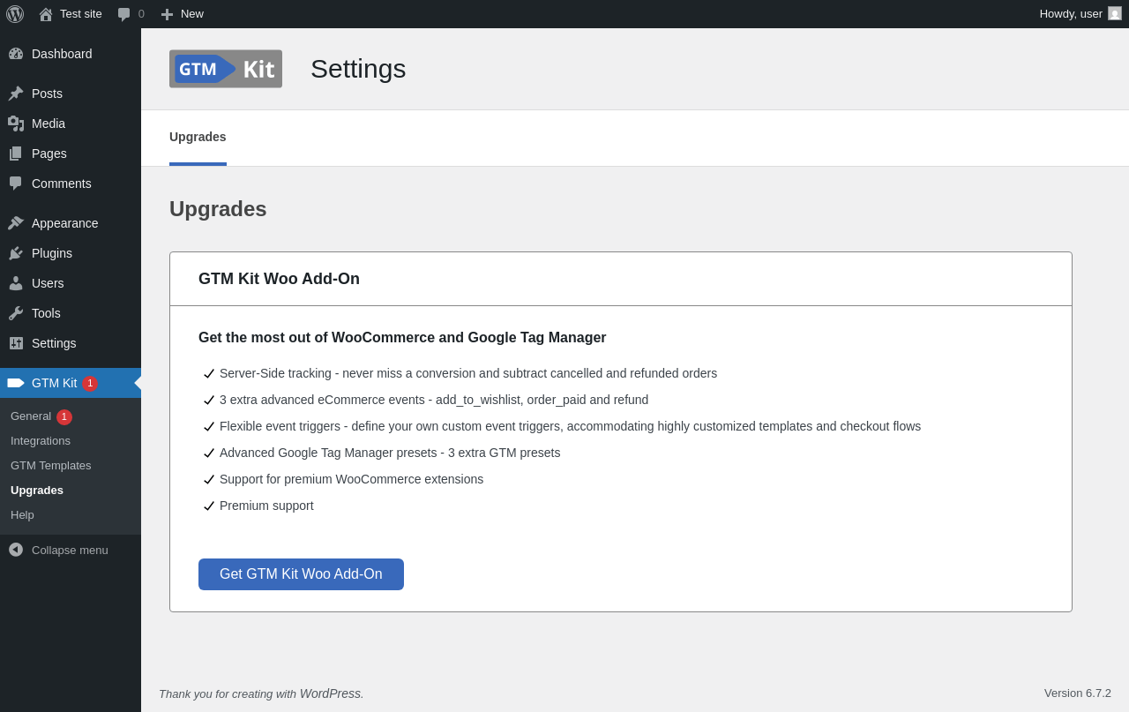
Task: Click the user avatar icon
Action: [x=1115, y=13]
